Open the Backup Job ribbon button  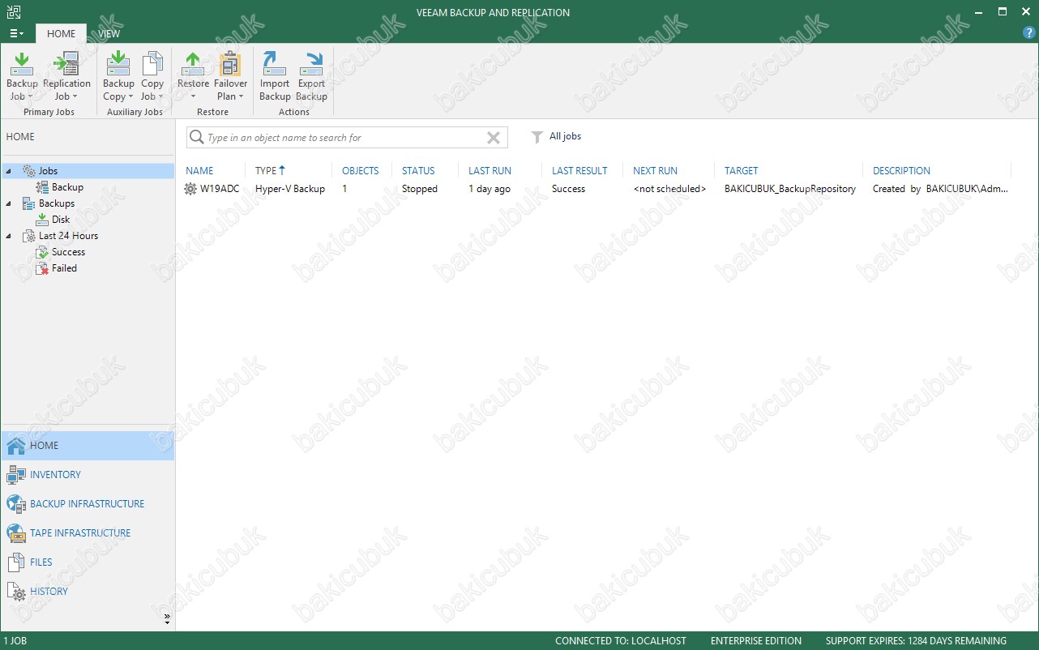click(22, 76)
